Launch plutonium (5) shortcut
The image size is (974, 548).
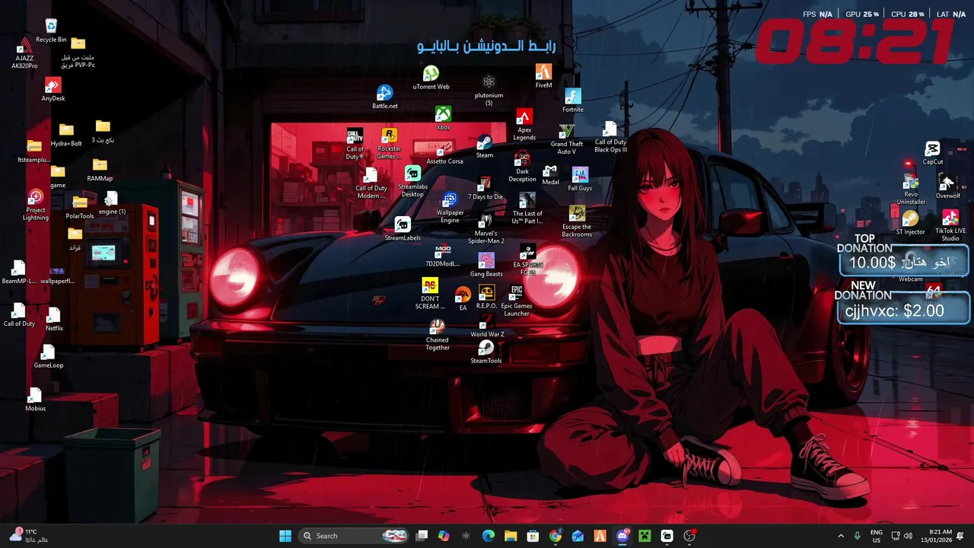click(x=489, y=91)
